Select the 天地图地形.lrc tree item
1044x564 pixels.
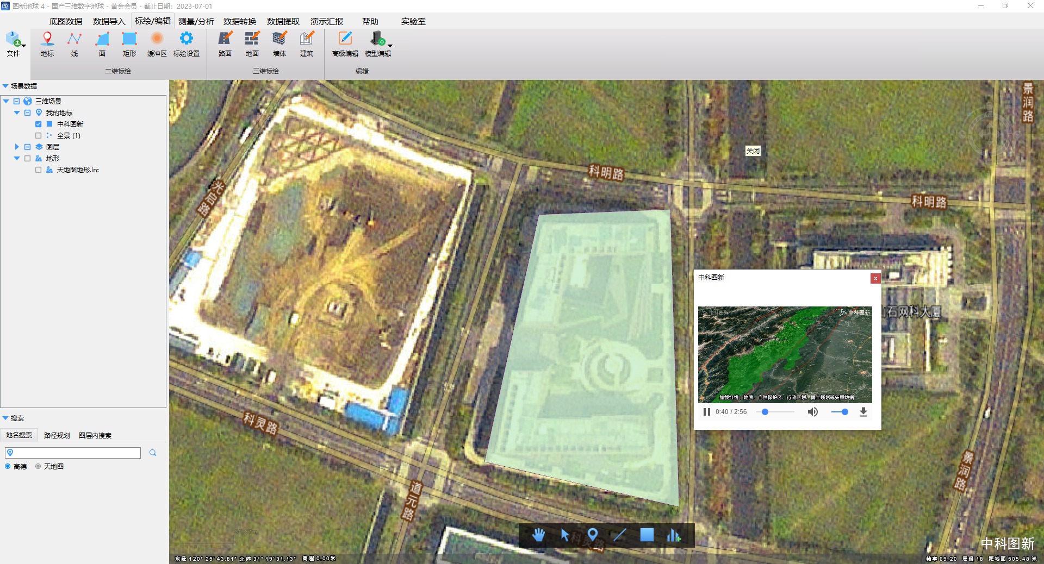click(x=78, y=170)
